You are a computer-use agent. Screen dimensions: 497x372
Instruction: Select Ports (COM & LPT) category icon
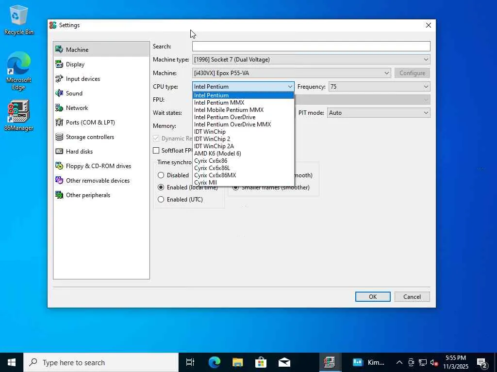pos(59,122)
